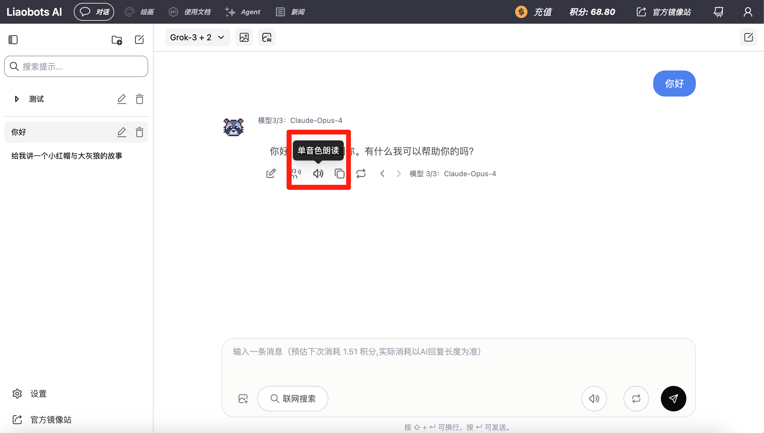Toggle 联网搜索 web search
Viewport: 764px width, 433px height.
click(x=293, y=399)
